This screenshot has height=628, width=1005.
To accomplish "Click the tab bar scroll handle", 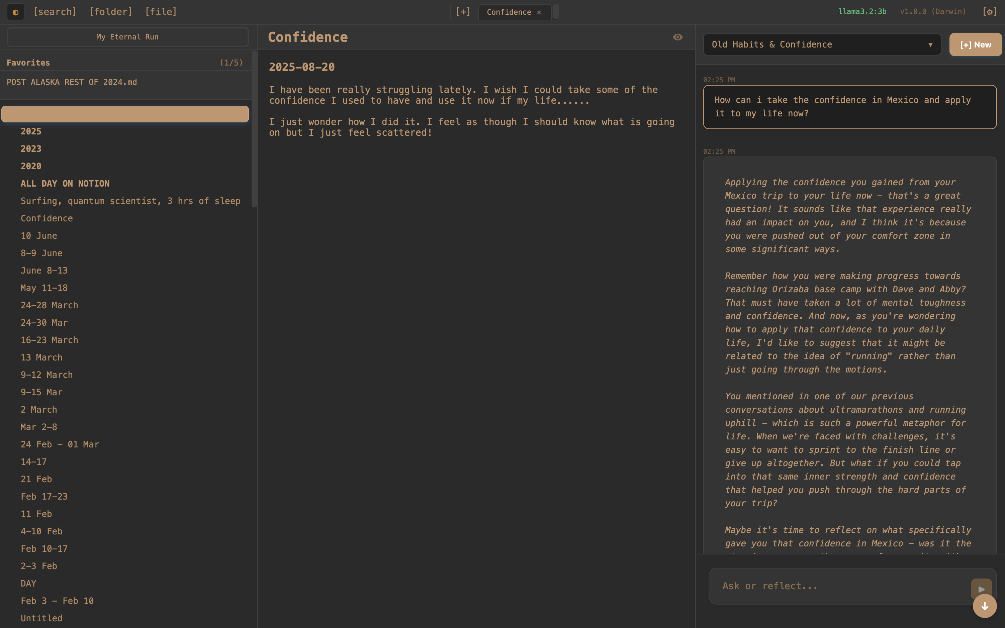I will pos(555,12).
